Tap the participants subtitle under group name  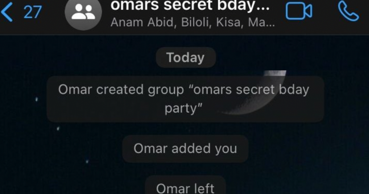[192, 23]
